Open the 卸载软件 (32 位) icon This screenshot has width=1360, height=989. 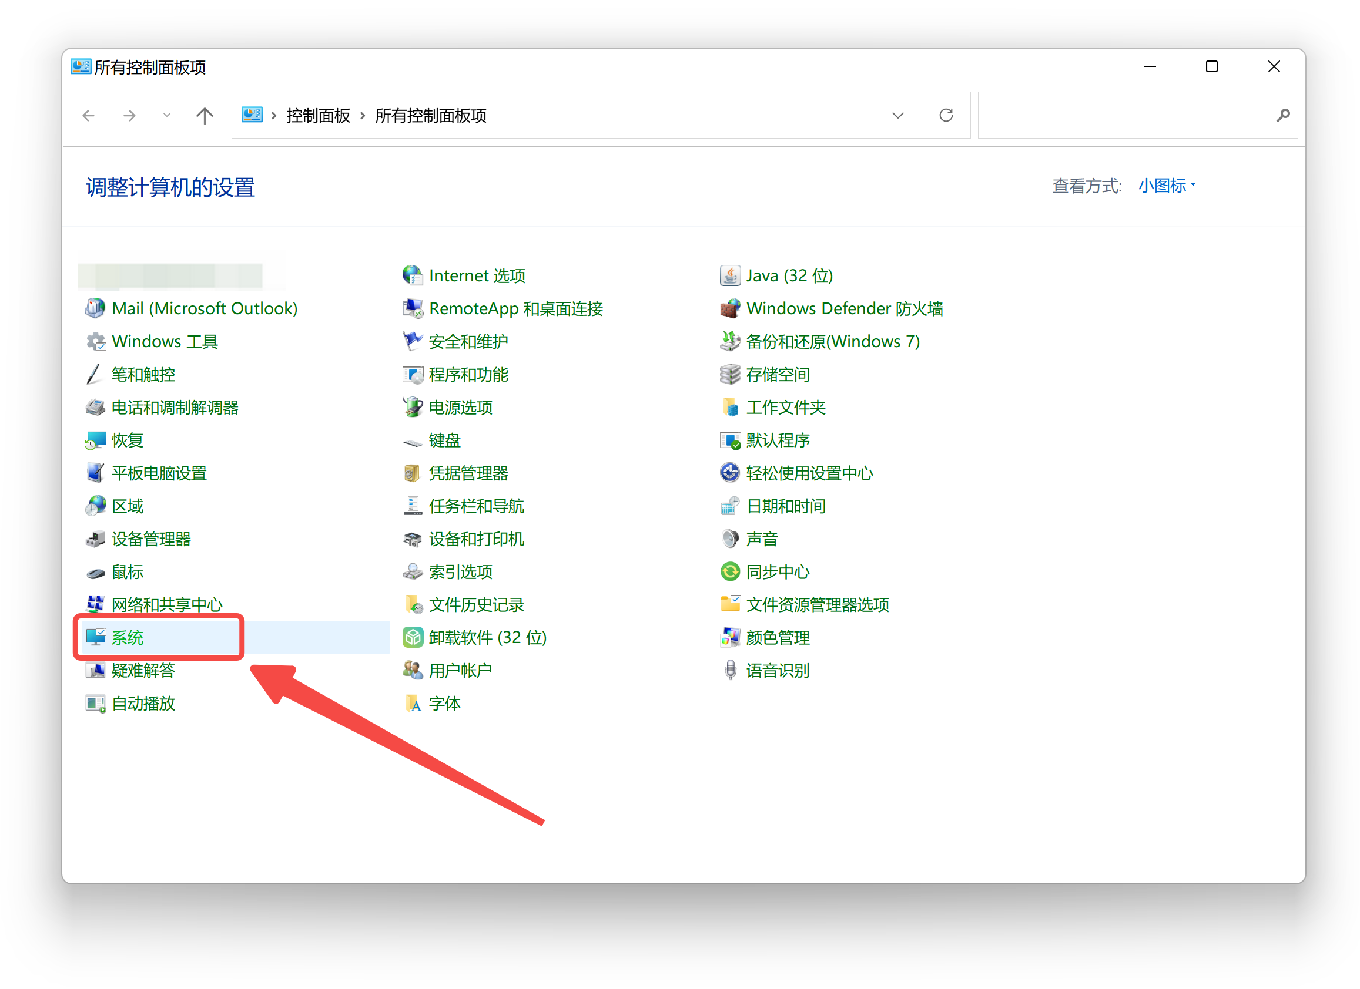coord(413,637)
